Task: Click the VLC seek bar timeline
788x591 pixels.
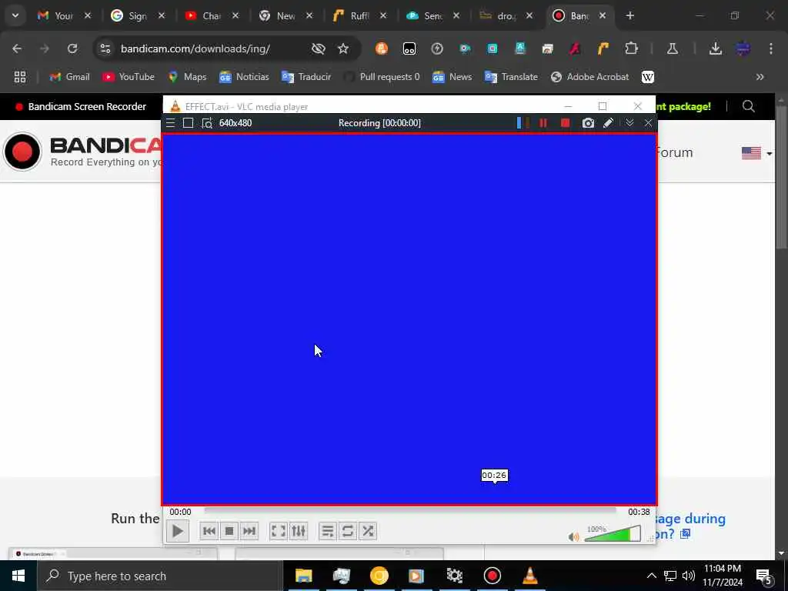Action: [410, 509]
